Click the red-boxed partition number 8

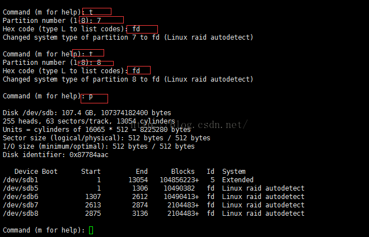pyautogui.click(x=96, y=63)
